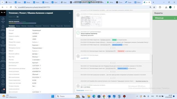This screenshot has height=99, width=177.
Task: Click the Примечание note type link
Action: pyautogui.click(x=80, y=90)
